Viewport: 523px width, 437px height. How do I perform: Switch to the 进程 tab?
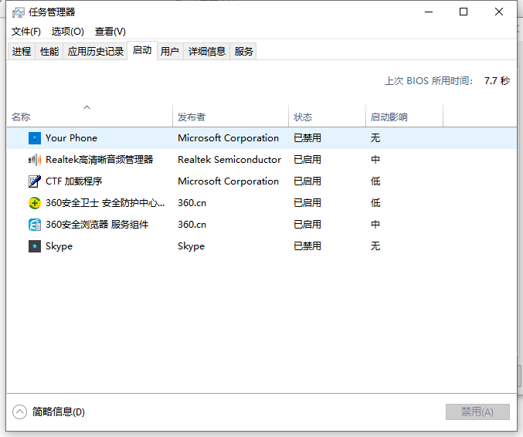click(22, 51)
